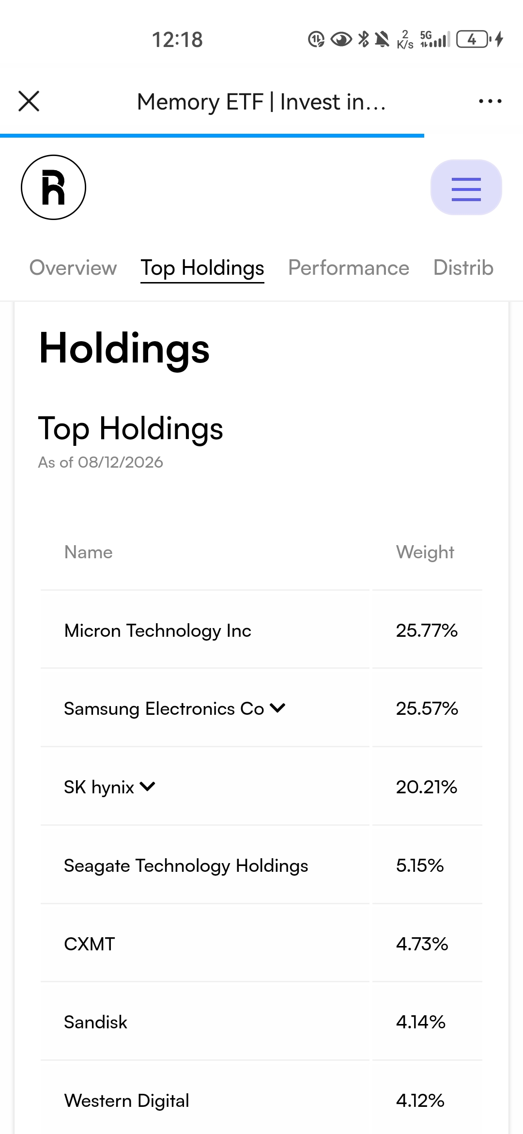Switch to the Overview tab
523x1134 pixels.
73,268
